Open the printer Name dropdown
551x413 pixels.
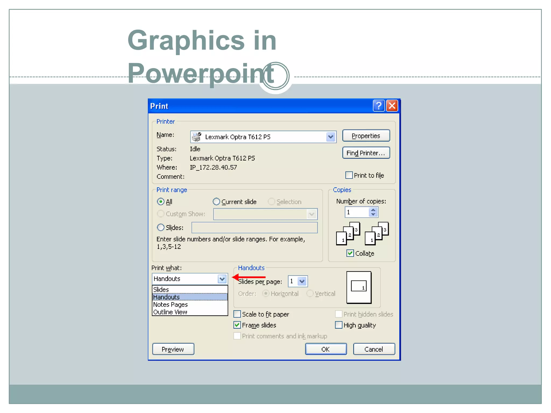click(x=331, y=137)
